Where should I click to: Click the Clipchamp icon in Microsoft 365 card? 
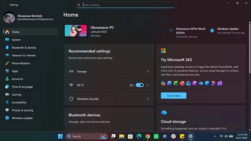(x=220, y=83)
